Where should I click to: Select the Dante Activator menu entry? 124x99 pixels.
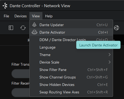pos(71,32)
